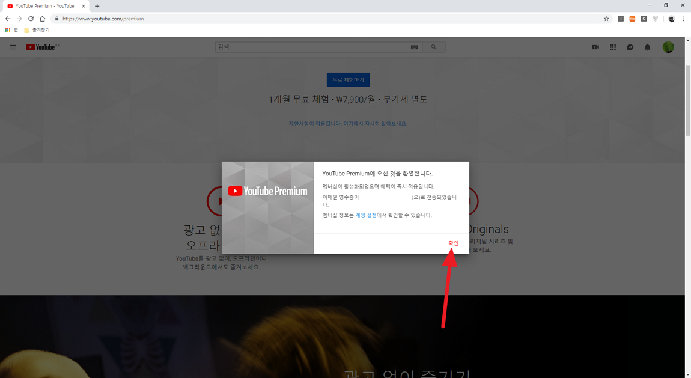This screenshot has width=691, height=378.
Task: Go forward in browser
Action: click(19, 19)
